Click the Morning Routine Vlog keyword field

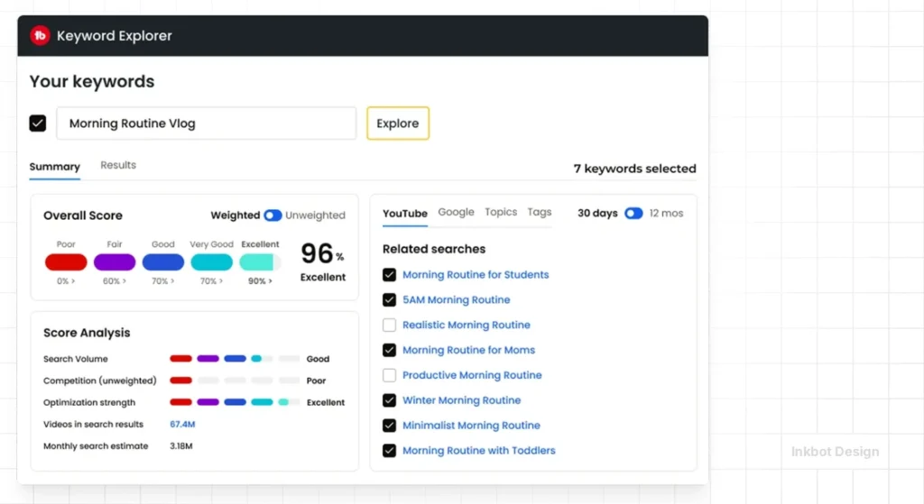pyautogui.click(x=206, y=124)
